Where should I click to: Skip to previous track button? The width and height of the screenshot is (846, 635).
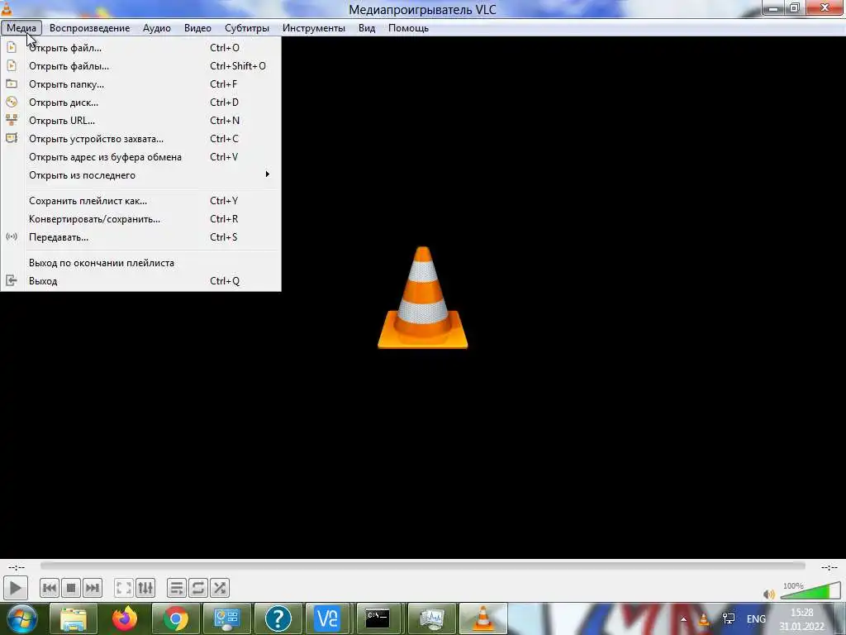tap(49, 588)
